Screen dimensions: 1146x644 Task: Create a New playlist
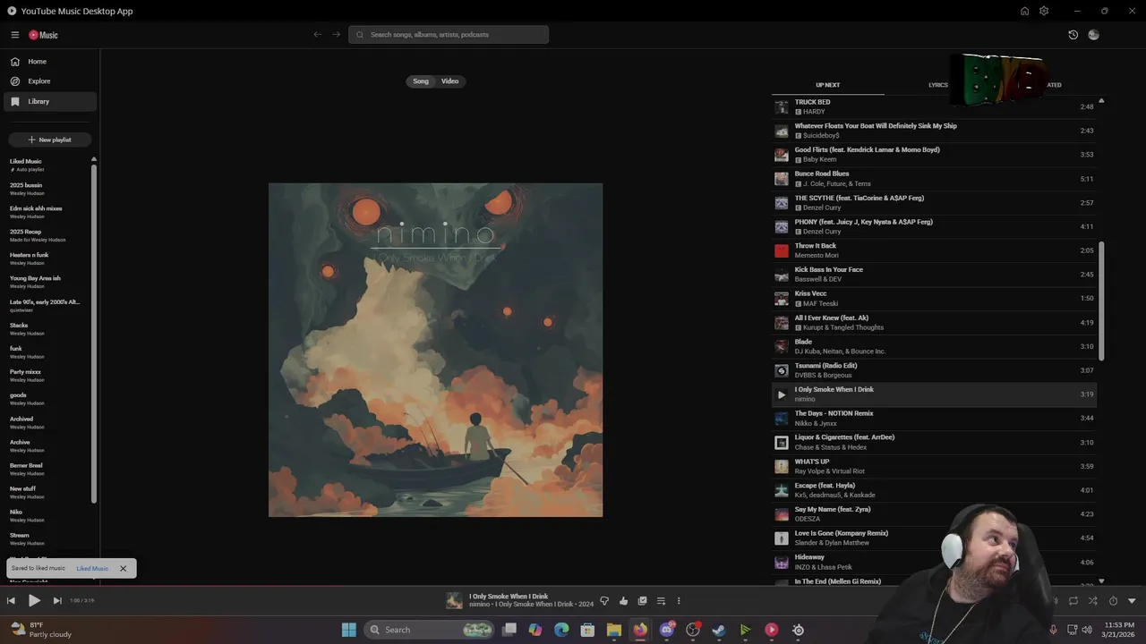coord(50,140)
